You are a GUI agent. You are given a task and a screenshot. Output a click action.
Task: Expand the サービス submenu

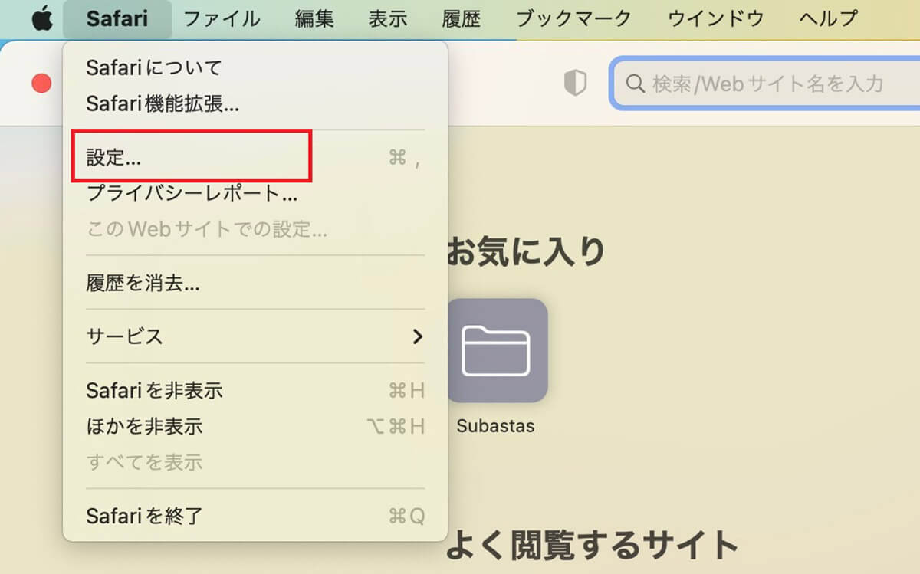255,336
